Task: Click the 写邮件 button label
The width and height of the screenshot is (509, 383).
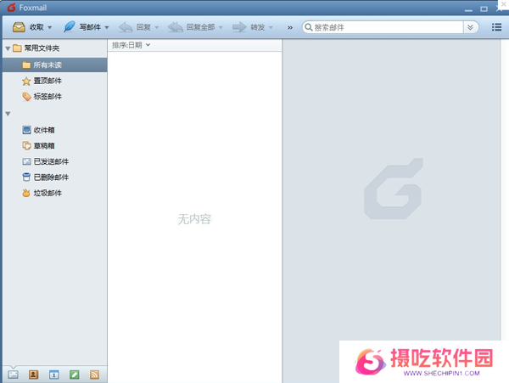Action: (90, 27)
